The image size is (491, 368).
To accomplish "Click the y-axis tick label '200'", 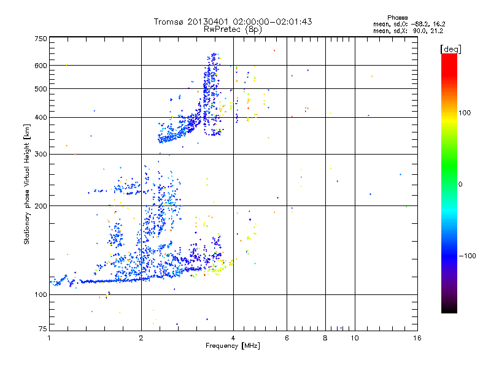I will [x=41, y=206].
